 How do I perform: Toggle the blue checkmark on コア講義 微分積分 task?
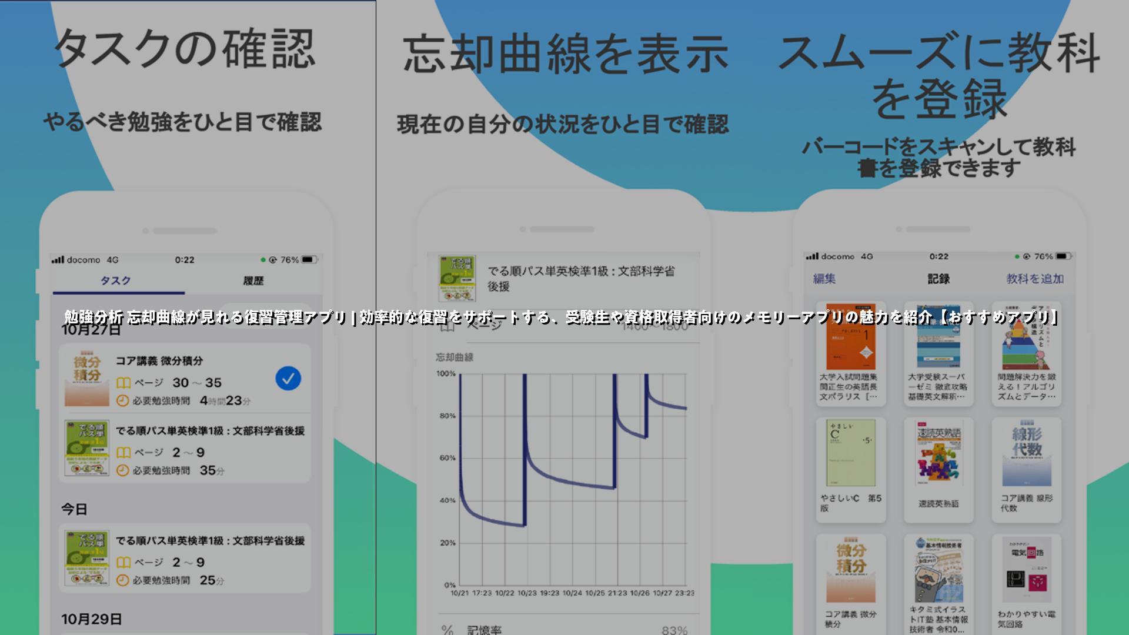(288, 379)
